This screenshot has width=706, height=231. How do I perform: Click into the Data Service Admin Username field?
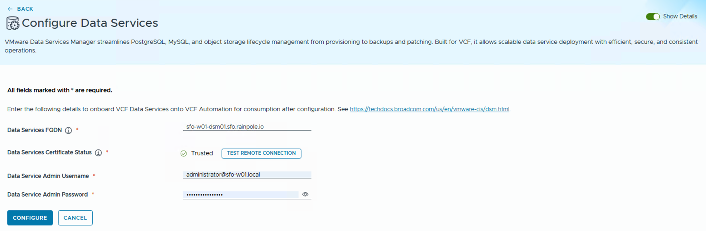[x=247, y=175]
